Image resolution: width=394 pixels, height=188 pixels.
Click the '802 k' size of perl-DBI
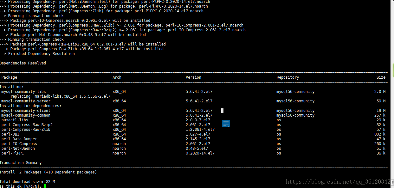coord(380,134)
